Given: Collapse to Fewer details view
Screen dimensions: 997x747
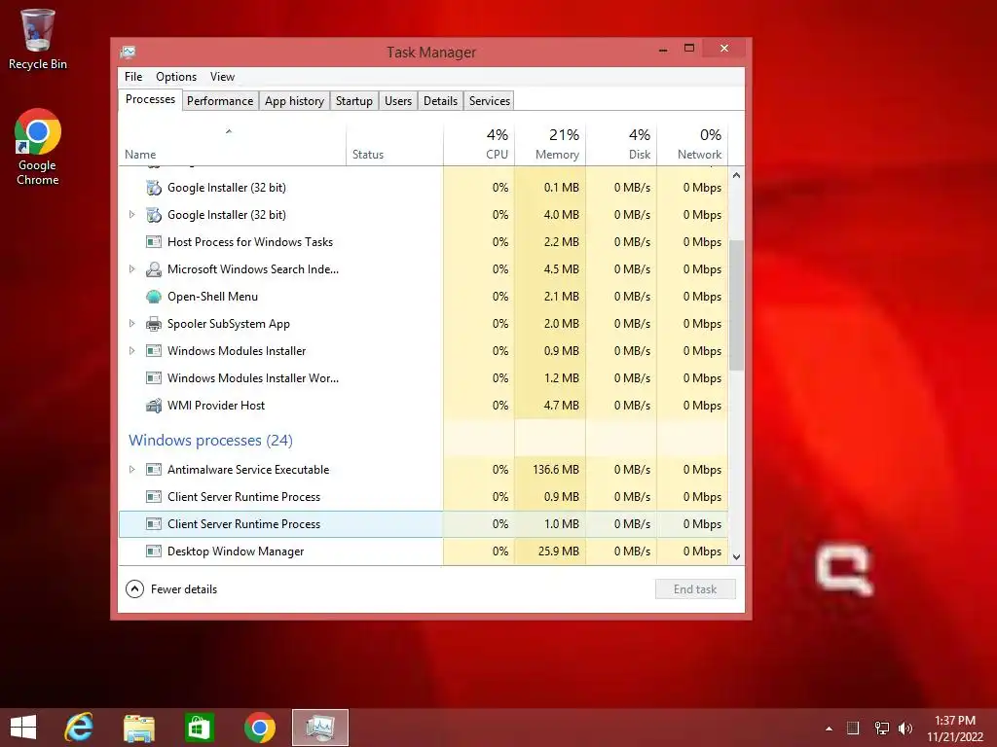Looking at the screenshot, I should (x=171, y=589).
